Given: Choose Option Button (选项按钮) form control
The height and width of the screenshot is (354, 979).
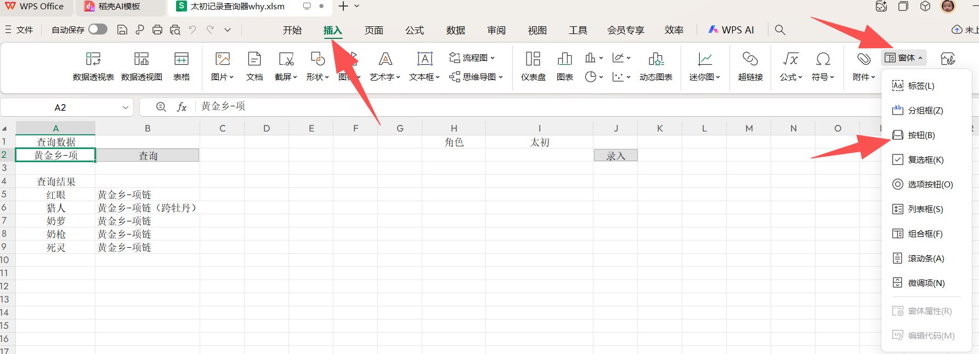Looking at the screenshot, I should pos(926,184).
